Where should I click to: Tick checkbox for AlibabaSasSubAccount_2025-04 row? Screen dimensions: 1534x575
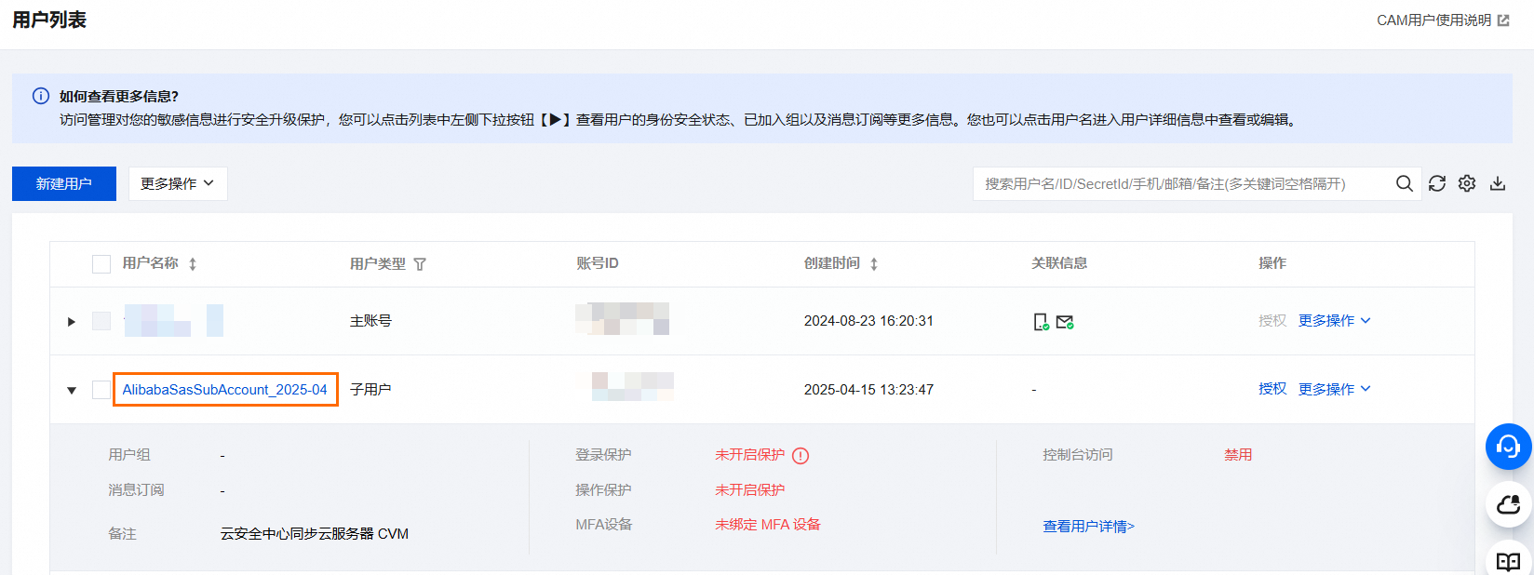coord(101,390)
